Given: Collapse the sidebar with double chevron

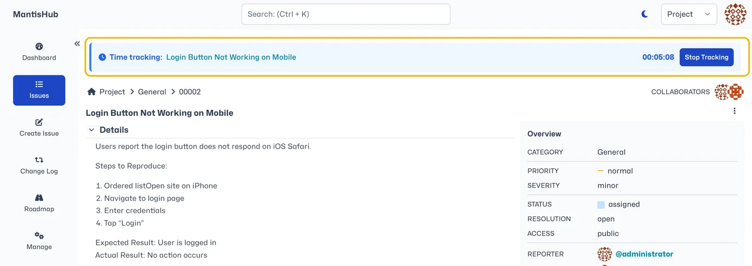Looking at the screenshot, I should pyautogui.click(x=77, y=44).
